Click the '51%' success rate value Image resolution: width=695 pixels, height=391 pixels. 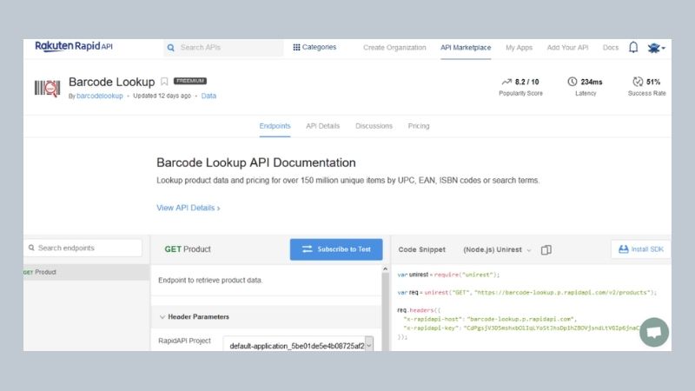coord(653,82)
